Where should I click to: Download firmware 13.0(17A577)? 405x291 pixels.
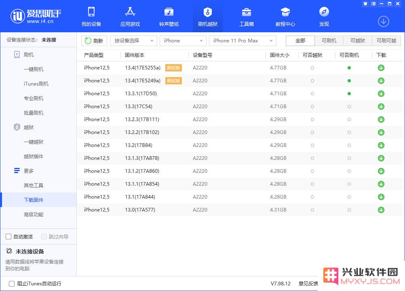coord(381,210)
